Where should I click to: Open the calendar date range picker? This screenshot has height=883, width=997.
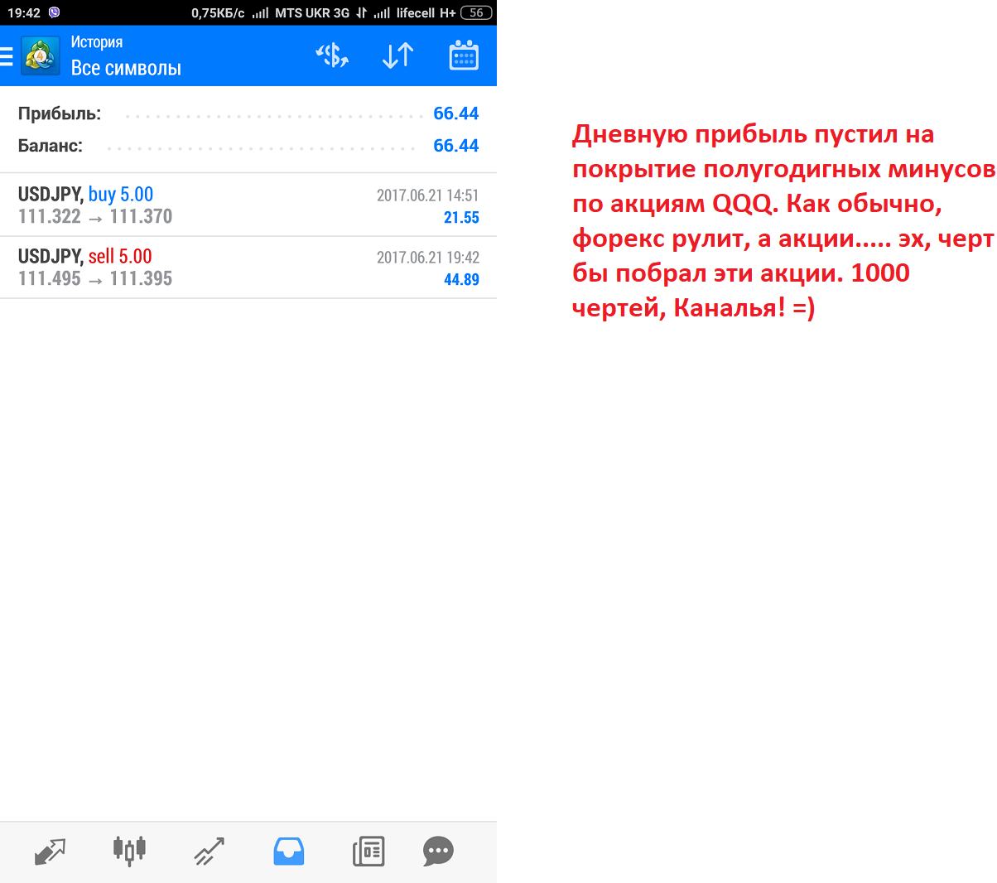[464, 56]
